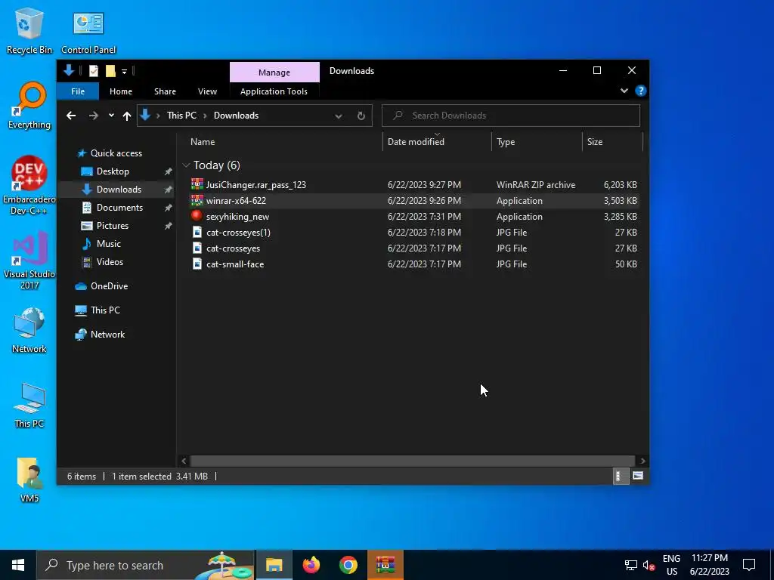
Task: Open Downloads in the navigation pane
Action: (119, 190)
